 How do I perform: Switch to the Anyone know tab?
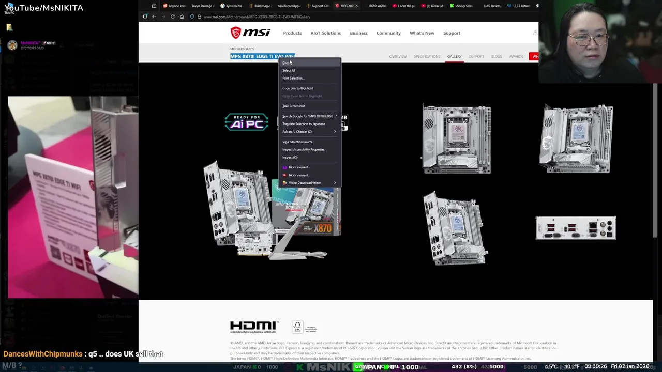174,6
